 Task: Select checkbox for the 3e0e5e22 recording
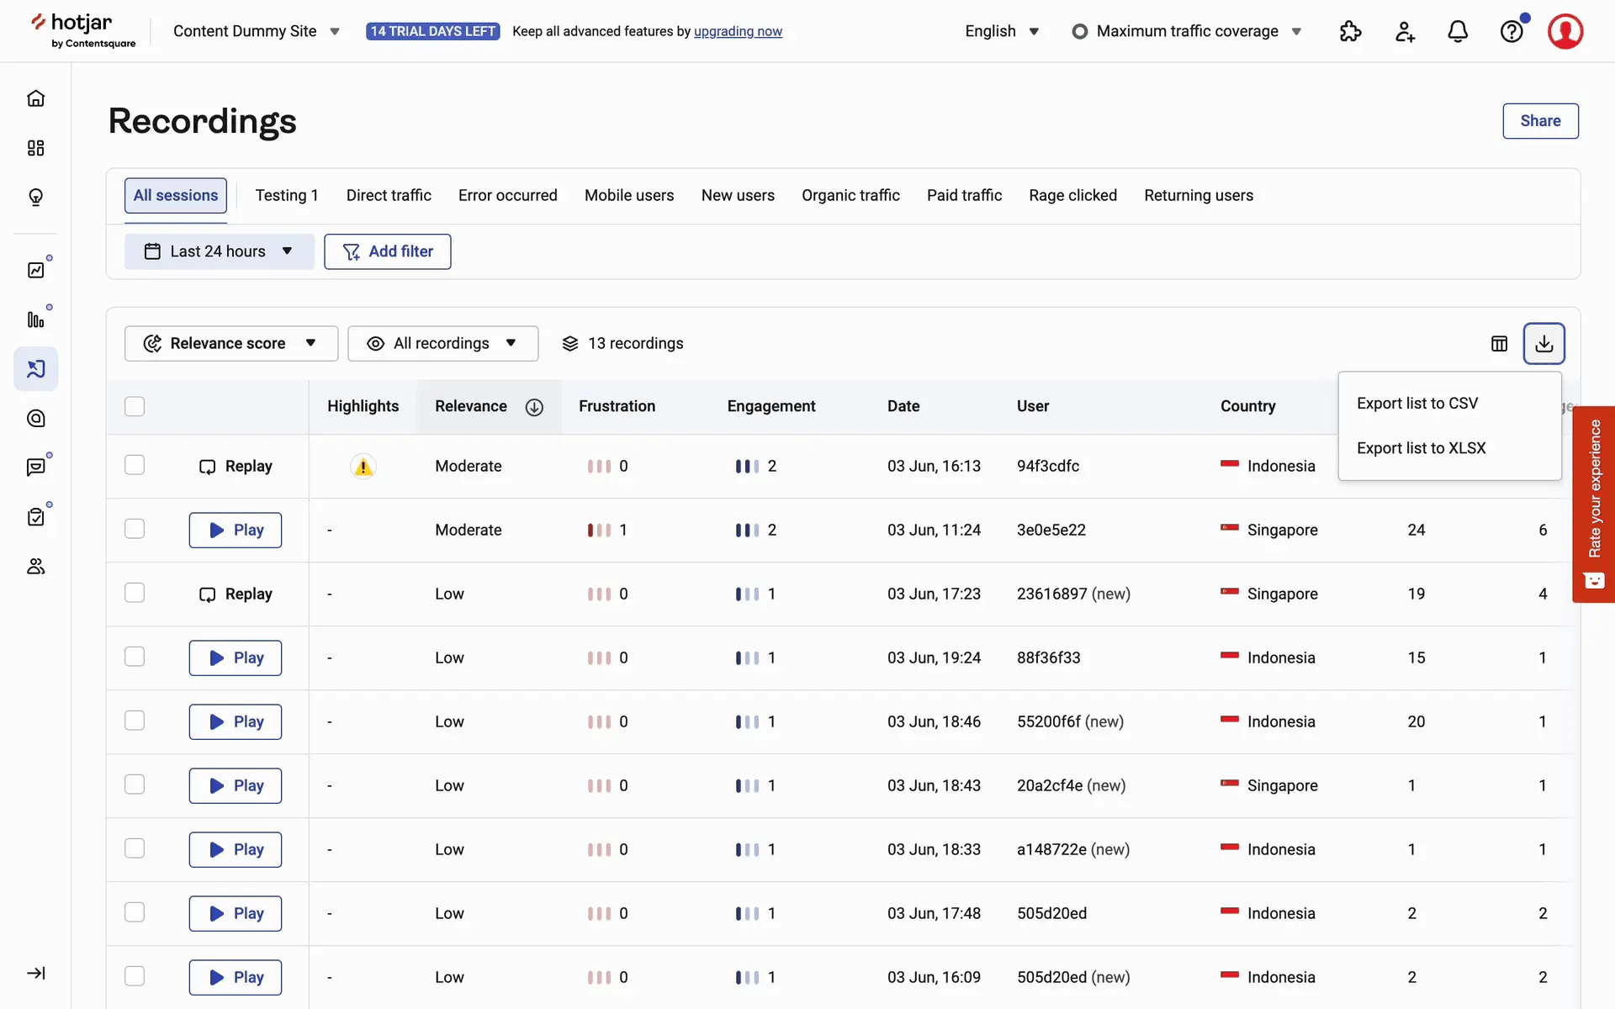pyautogui.click(x=135, y=529)
